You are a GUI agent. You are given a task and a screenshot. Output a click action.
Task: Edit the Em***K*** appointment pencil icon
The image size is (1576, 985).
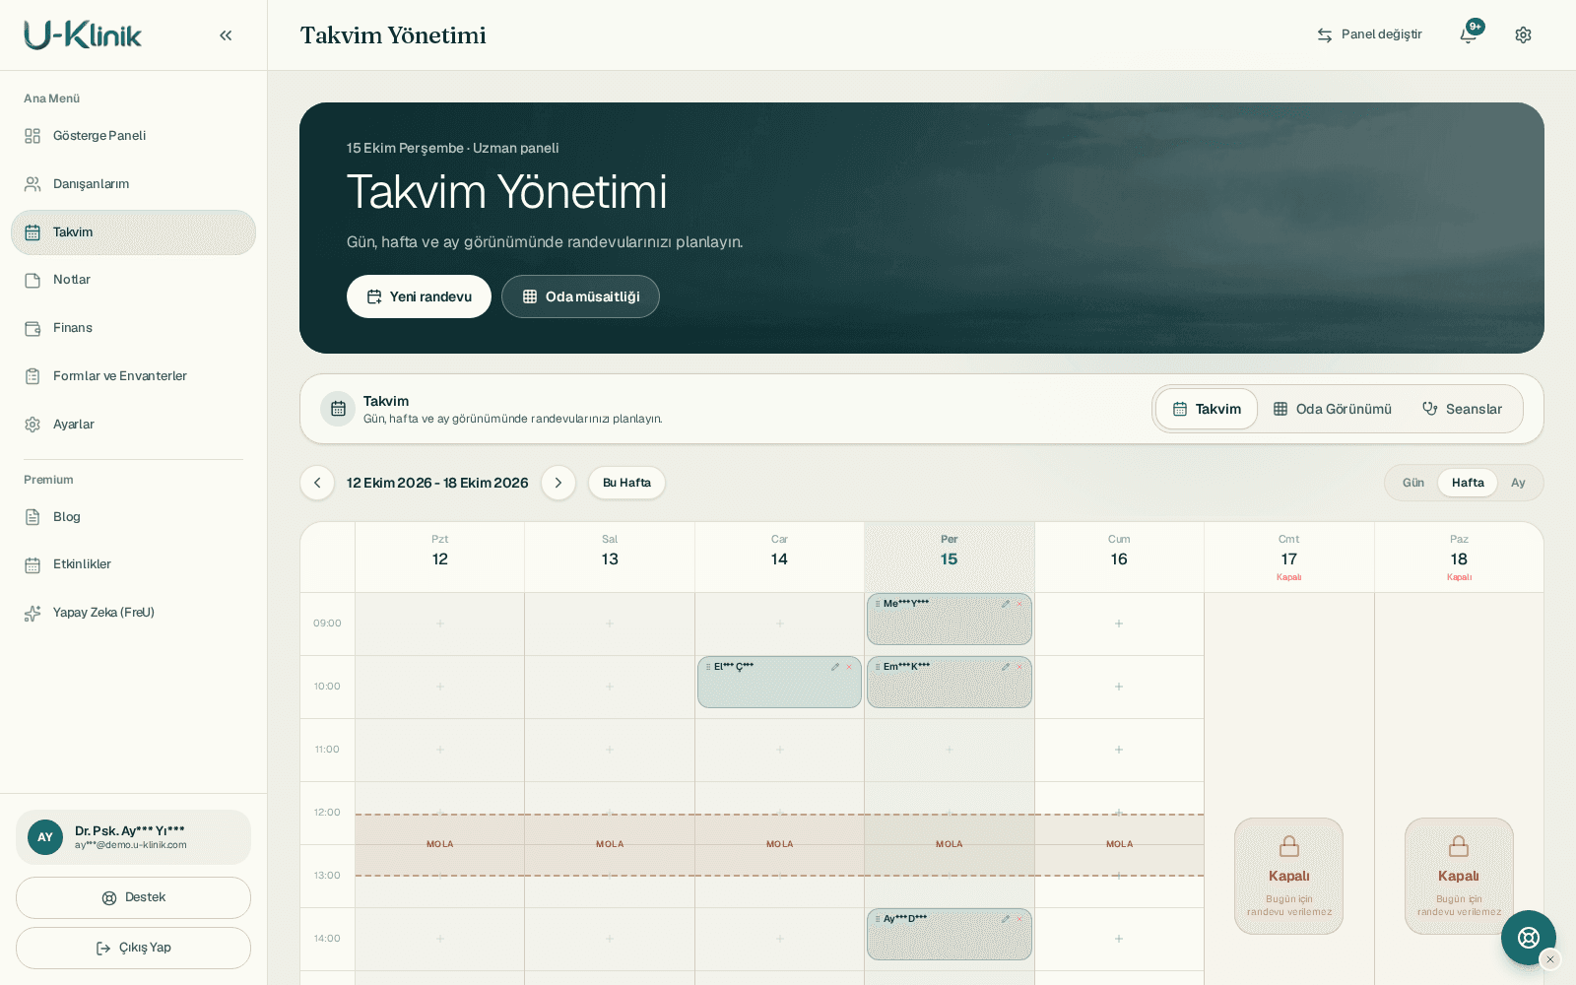tap(1006, 667)
